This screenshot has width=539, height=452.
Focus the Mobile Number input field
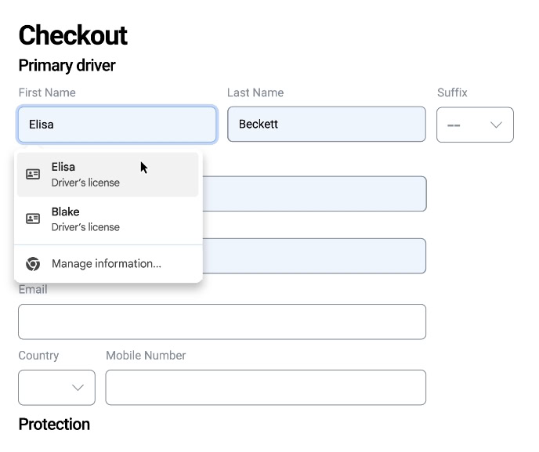point(266,387)
